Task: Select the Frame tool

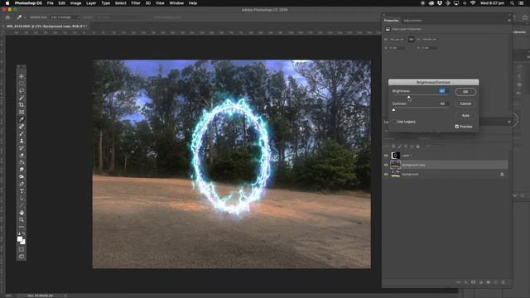Action: (x=22, y=112)
